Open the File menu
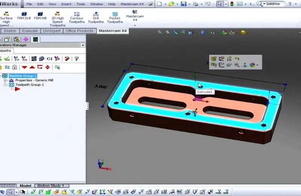 pyautogui.click(x=29, y=4)
